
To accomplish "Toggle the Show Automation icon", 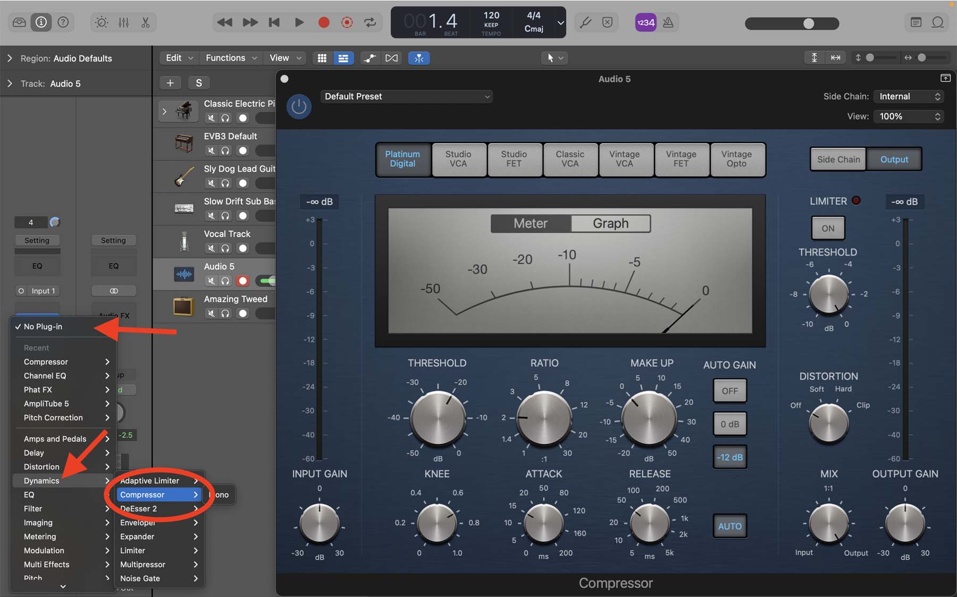I will point(370,58).
